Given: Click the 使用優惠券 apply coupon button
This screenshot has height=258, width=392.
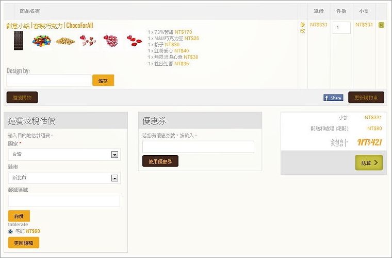Looking at the screenshot, I should [160, 161].
